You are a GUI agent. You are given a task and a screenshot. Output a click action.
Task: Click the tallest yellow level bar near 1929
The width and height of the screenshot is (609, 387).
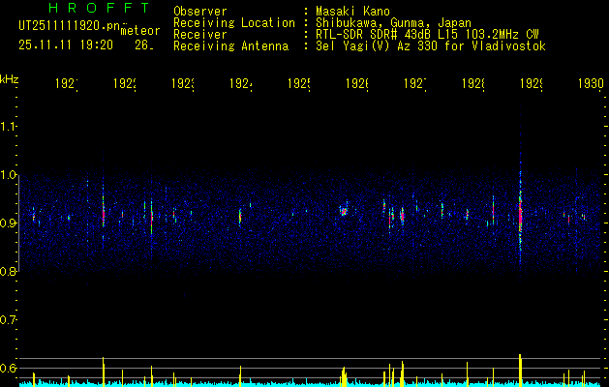pyautogui.click(x=520, y=370)
